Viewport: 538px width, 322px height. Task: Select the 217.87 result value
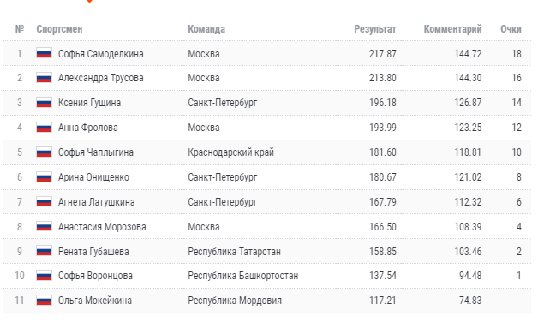(383, 54)
